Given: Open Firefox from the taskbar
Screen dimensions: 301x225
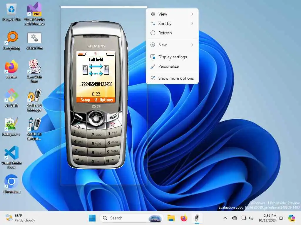Looking at the screenshot, I should (184, 218).
